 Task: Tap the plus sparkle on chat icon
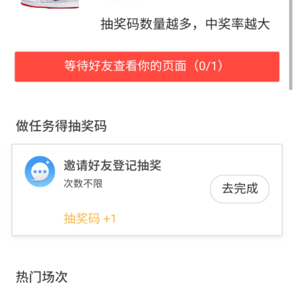(48, 163)
